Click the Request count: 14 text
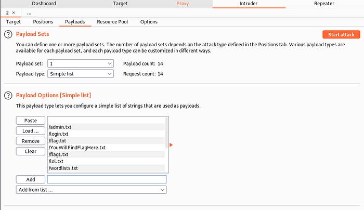 click(143, 74)
